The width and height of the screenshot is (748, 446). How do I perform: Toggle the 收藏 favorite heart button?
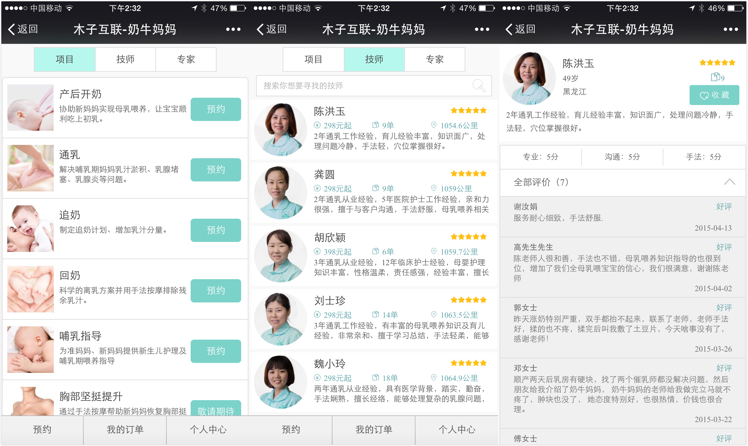click(x=714, y=95)
